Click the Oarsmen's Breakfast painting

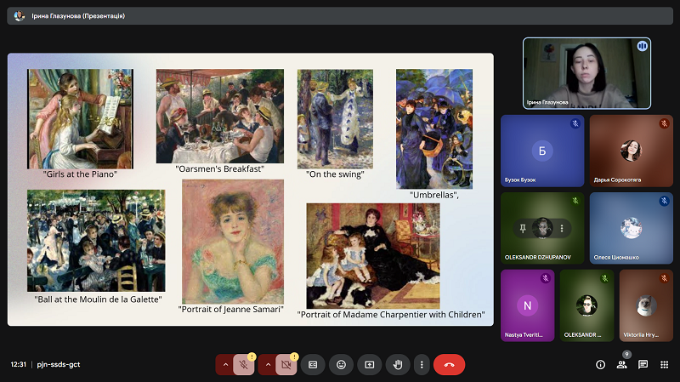[x=220, y=116]
